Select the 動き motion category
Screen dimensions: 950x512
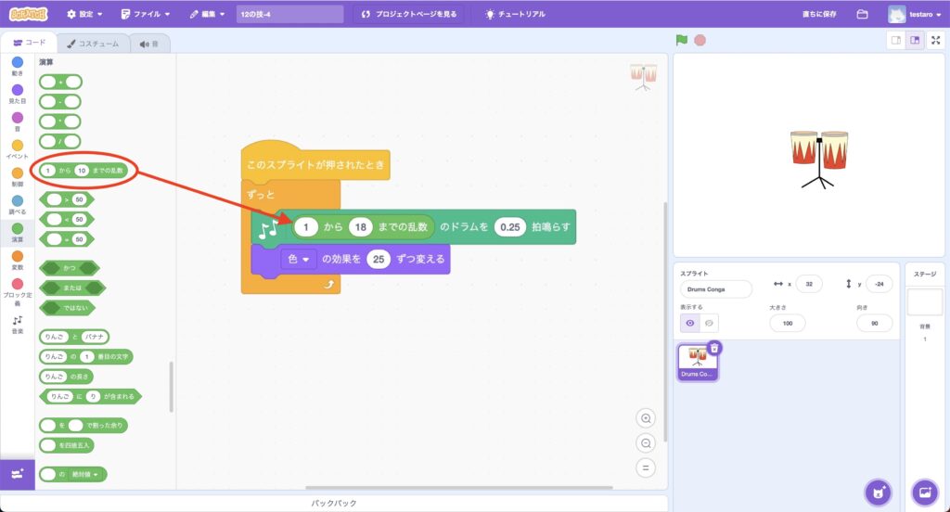click(18, 66)
